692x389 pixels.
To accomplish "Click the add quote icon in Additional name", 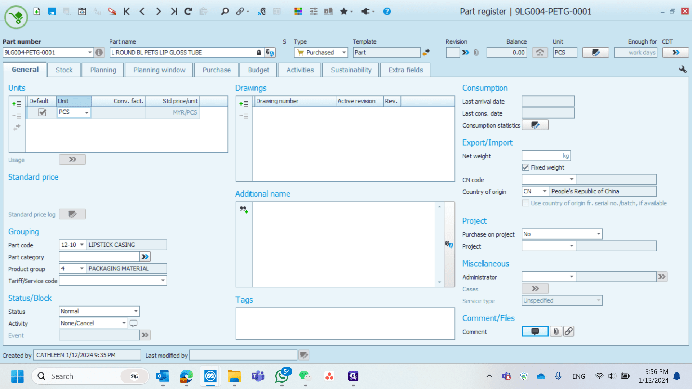I will [x=244, y=210].
